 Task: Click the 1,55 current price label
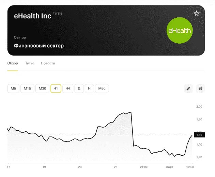(198, 135)
